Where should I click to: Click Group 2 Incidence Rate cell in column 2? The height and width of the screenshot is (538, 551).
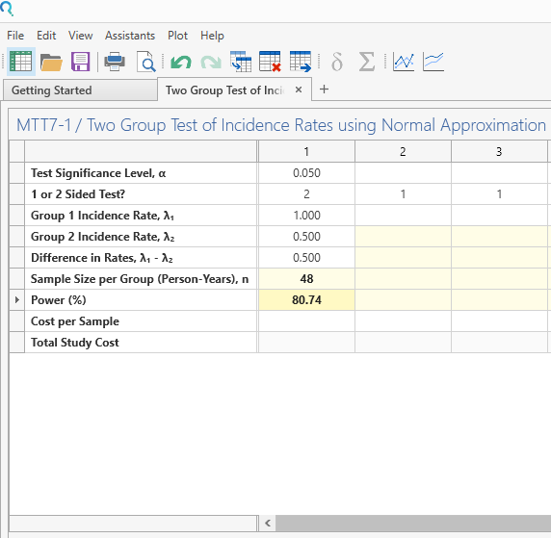[x=403, y=237]
